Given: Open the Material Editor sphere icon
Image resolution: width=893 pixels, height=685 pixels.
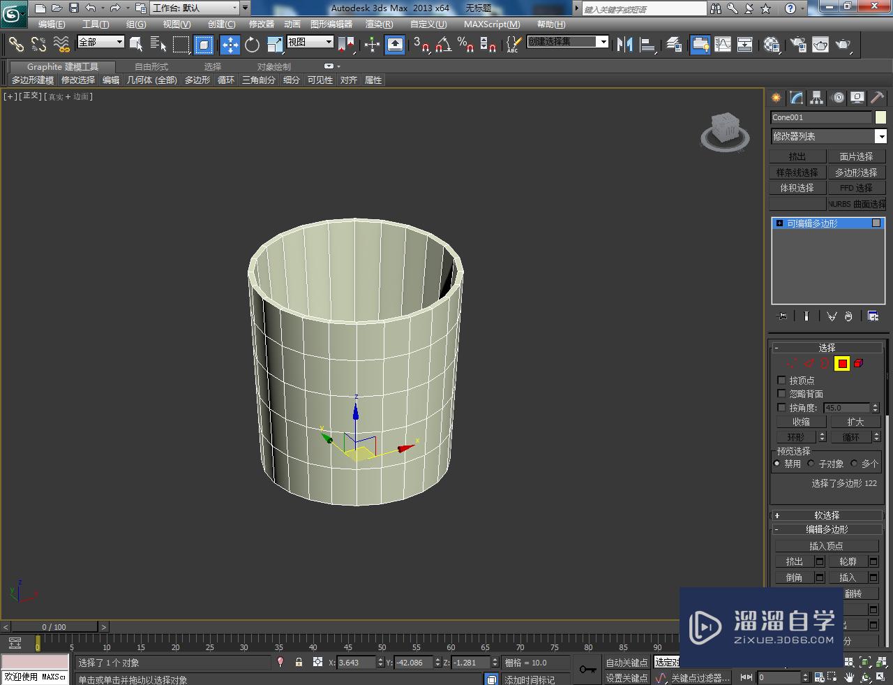Looking at the screenshot, I should (x=772, y=45).
